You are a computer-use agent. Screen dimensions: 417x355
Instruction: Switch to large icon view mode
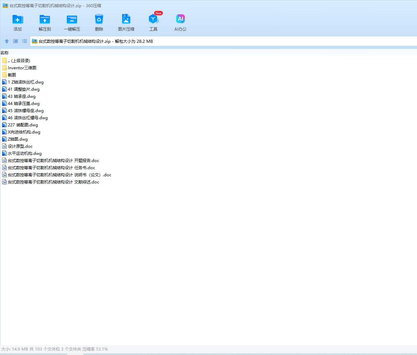coord(16,41)
